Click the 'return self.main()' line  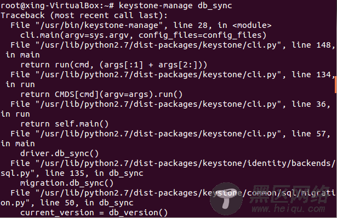pos(65,124)
